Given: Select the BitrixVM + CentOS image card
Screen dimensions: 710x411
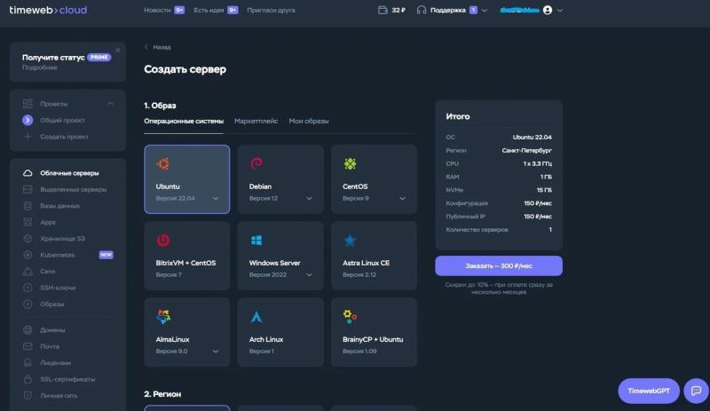Looking at the screenshot, I should point(187,256).
